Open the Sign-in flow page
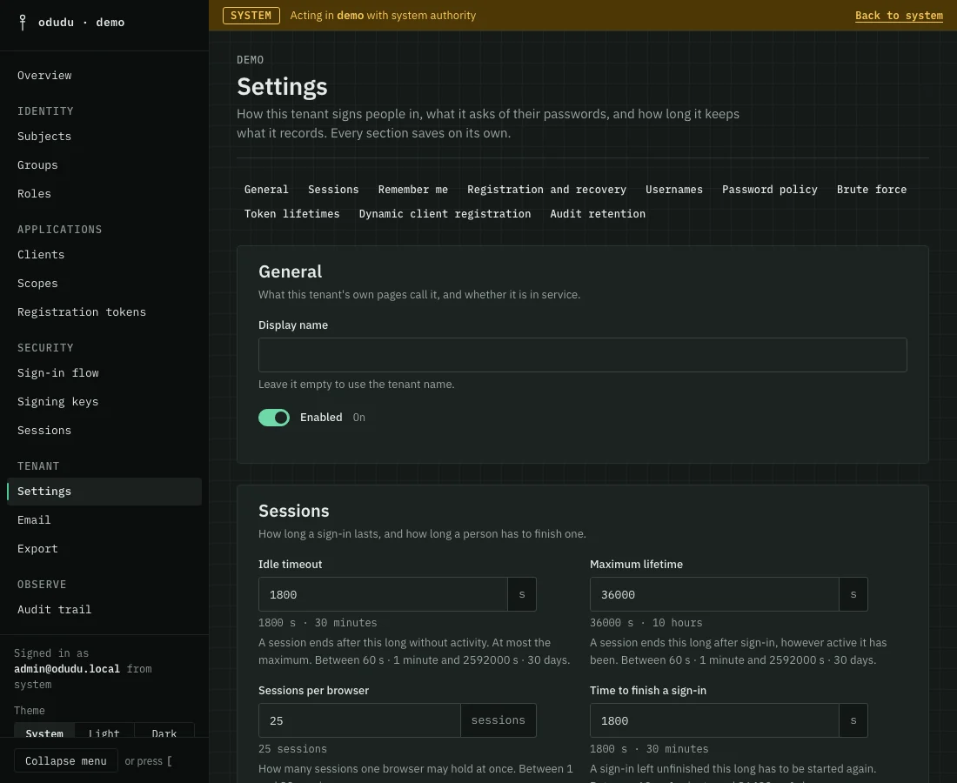 [58, 373]
